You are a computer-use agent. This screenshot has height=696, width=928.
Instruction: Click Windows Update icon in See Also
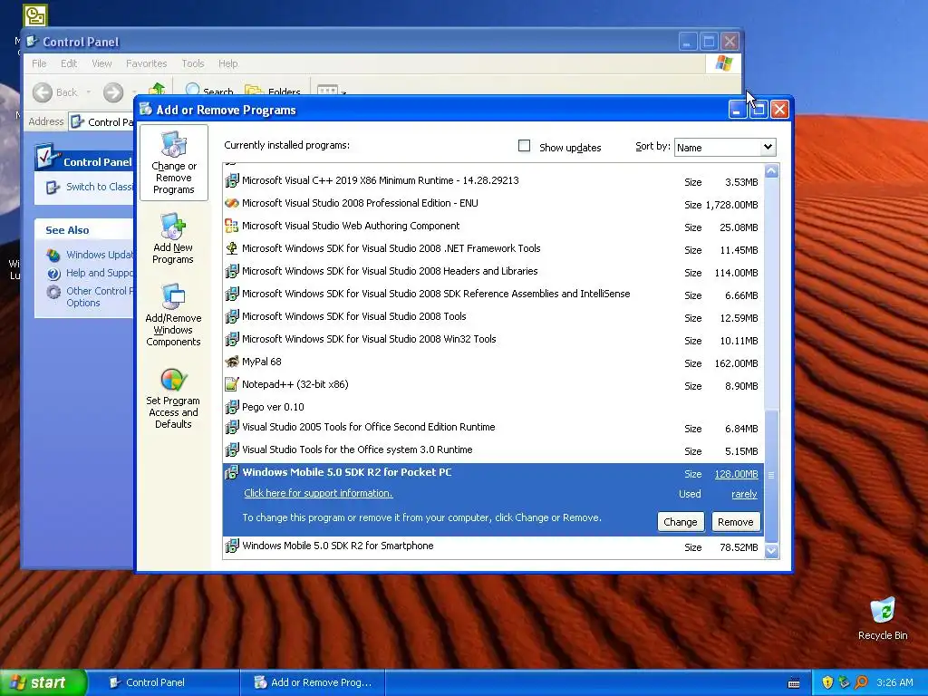[x=53, y=255]
